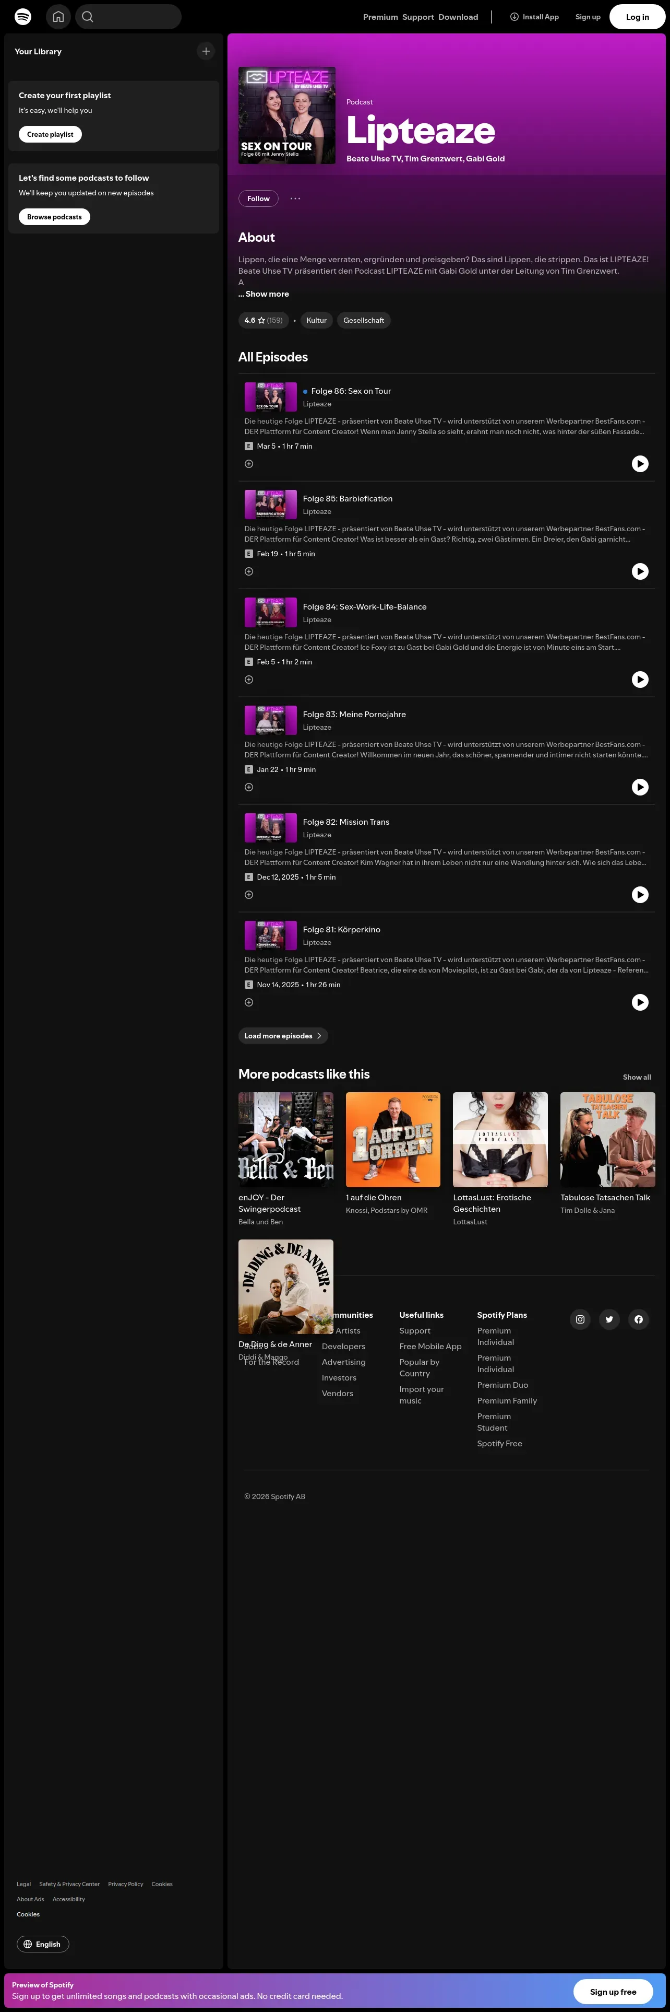Play Folge 85: Barbiefication

click(640, 572)
